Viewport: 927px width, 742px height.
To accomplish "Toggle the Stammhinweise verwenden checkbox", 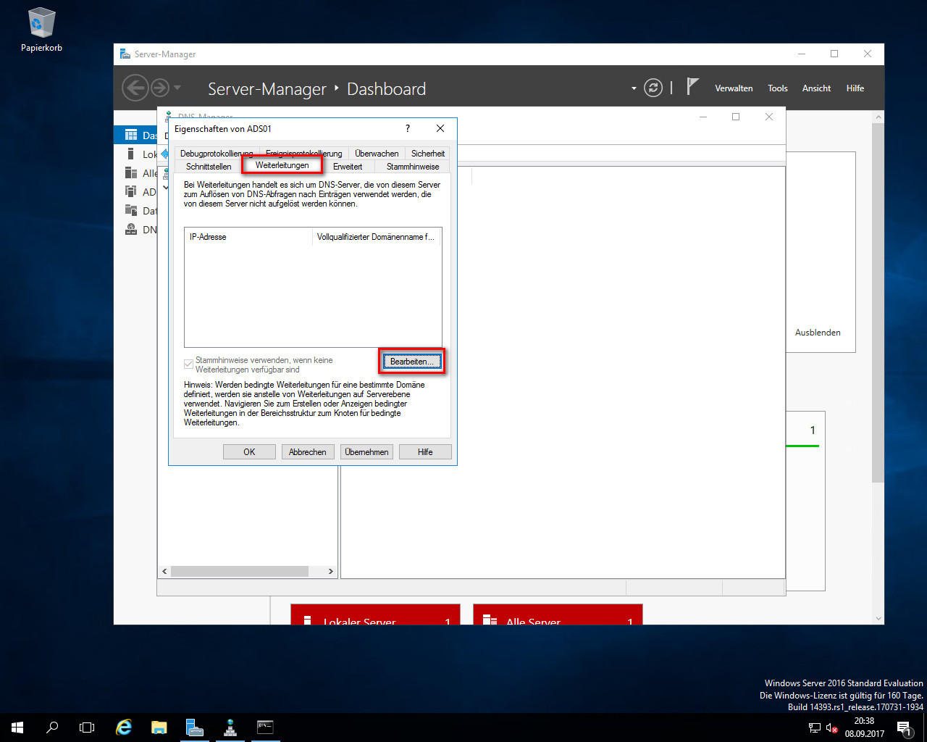I will [189, 364].
